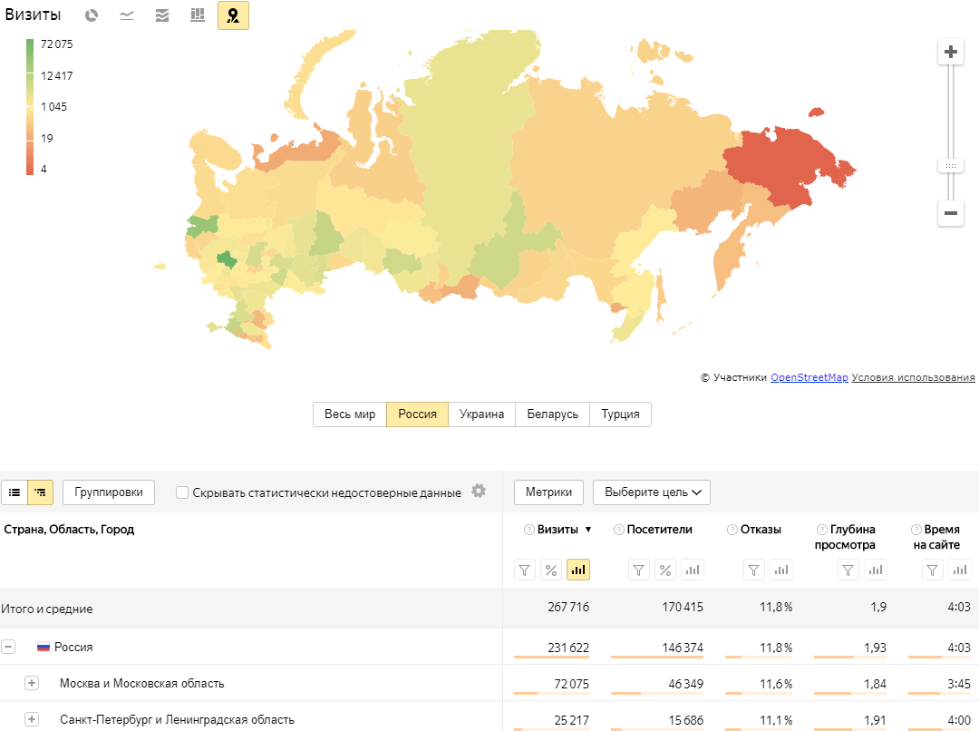Expand Москва и Московская область row
This screenshot has width=979, height=731.
point(32,683)
